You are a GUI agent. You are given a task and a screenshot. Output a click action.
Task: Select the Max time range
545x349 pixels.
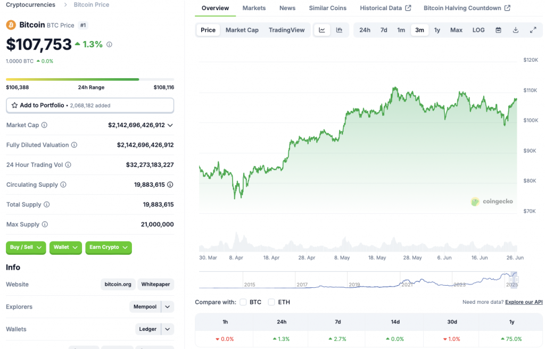click(456, 30)
